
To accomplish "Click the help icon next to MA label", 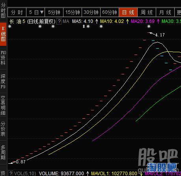I will coord(59,21).
